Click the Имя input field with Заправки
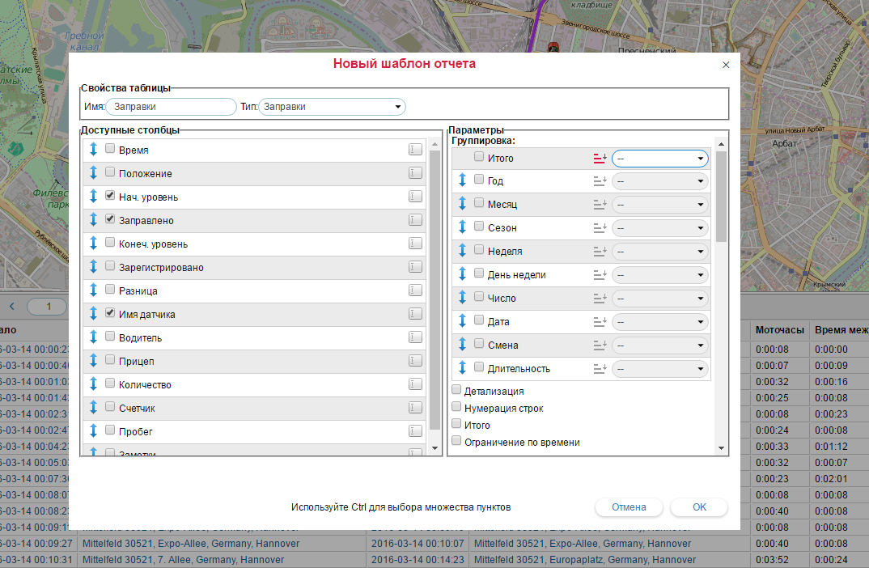The image size is (869, 568). [x=170, y=107]
